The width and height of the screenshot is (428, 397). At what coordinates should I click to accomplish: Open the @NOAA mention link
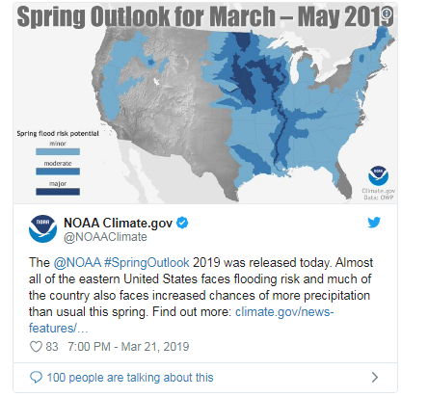coord(77,262)
